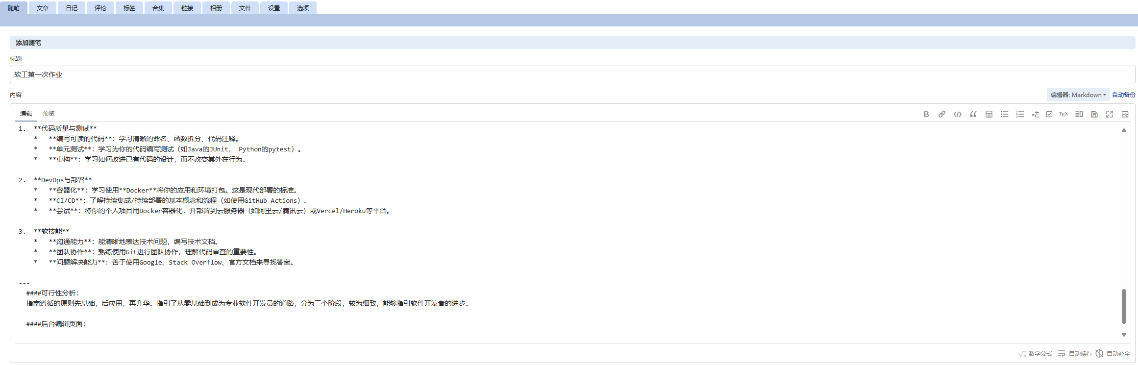Open the 文章 tab

click(x=43, y=8)
